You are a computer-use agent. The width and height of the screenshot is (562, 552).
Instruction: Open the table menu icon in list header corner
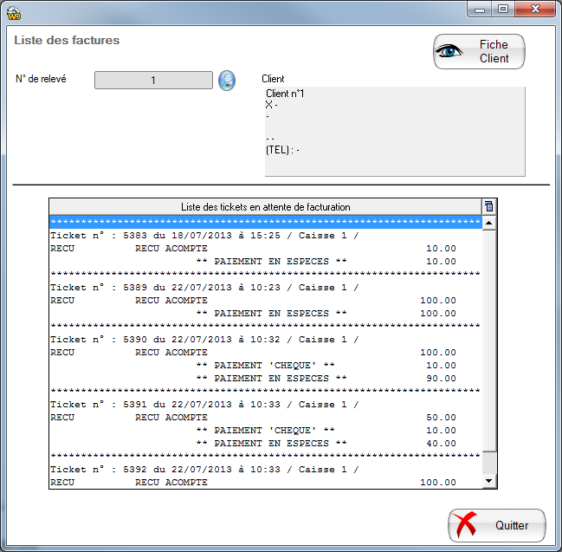tap(489, 206)
